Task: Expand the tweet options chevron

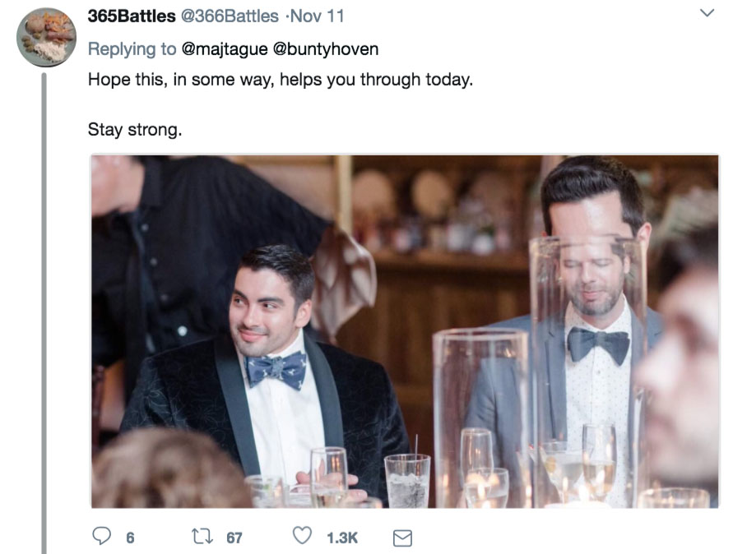Action: coord(706,14)
